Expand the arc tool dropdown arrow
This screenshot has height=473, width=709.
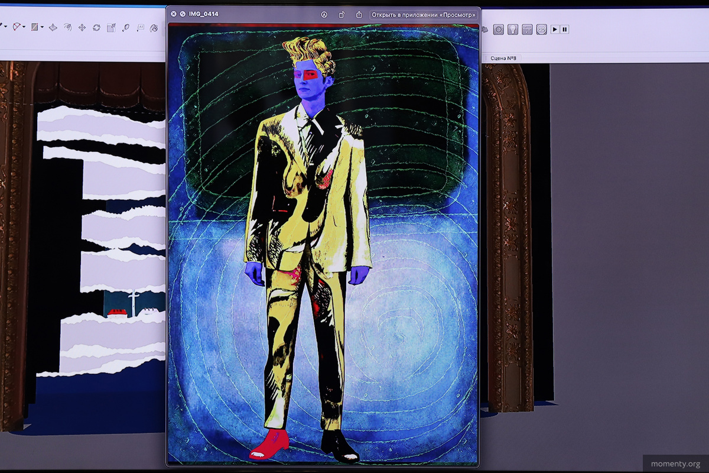click(x=24, y=27)
